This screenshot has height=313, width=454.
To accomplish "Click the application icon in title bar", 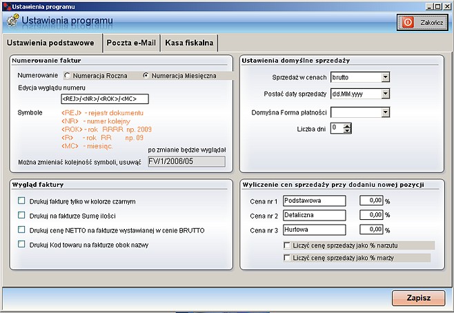I will click(7, 6).
